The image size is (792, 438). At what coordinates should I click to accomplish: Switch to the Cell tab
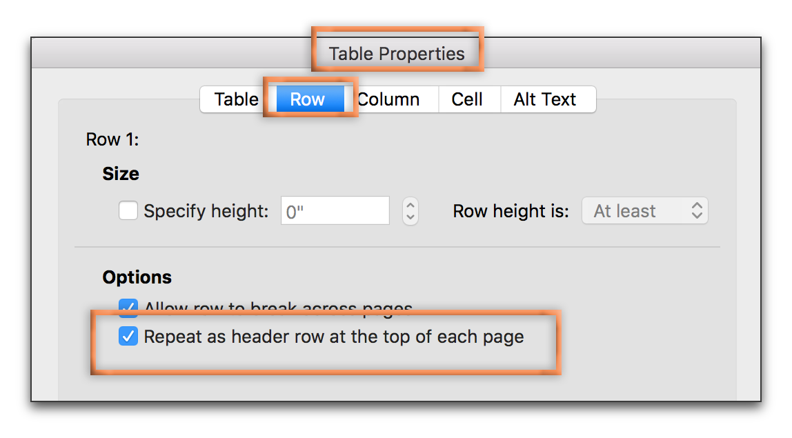[x=468, y=99]
